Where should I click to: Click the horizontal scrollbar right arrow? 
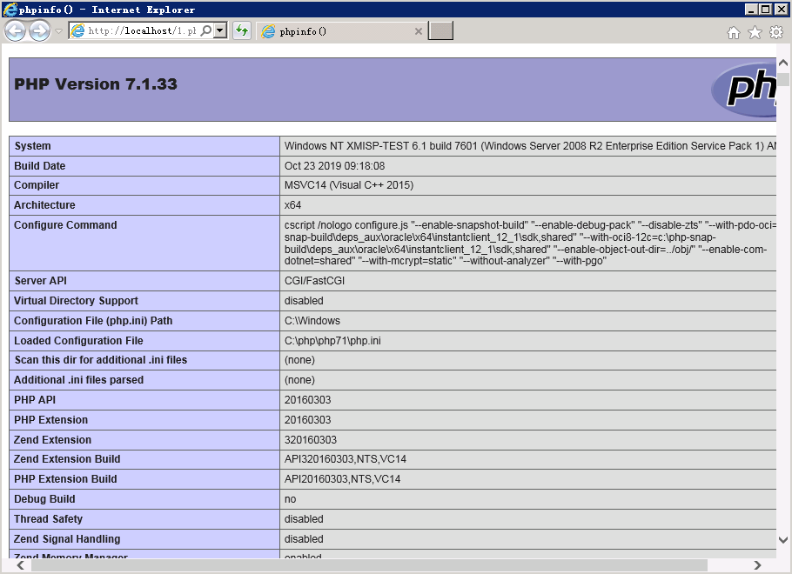758,565
